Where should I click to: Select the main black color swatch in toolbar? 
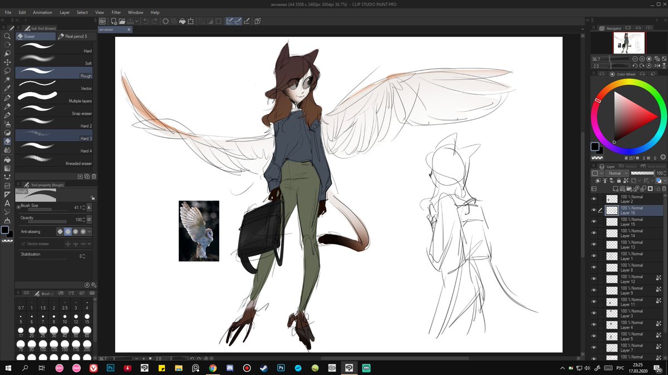(x=6, y=229)
